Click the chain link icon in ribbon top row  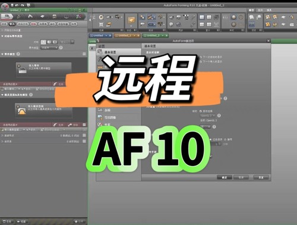(192, 17)
